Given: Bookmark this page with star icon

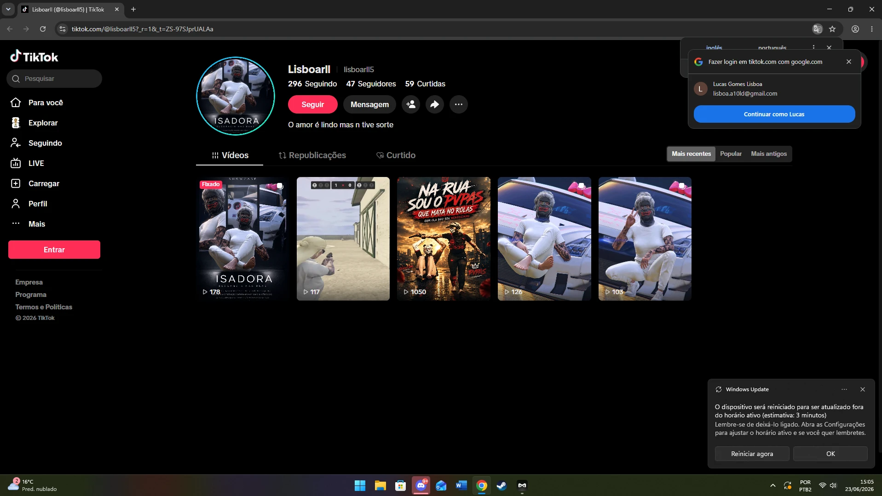Looking at the screenshot, I should click(x=832, y=29).
